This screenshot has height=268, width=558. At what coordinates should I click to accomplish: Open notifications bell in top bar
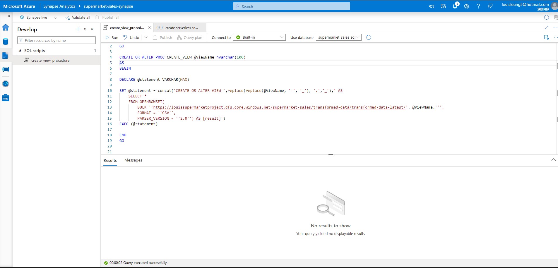(x=455, y=6)
